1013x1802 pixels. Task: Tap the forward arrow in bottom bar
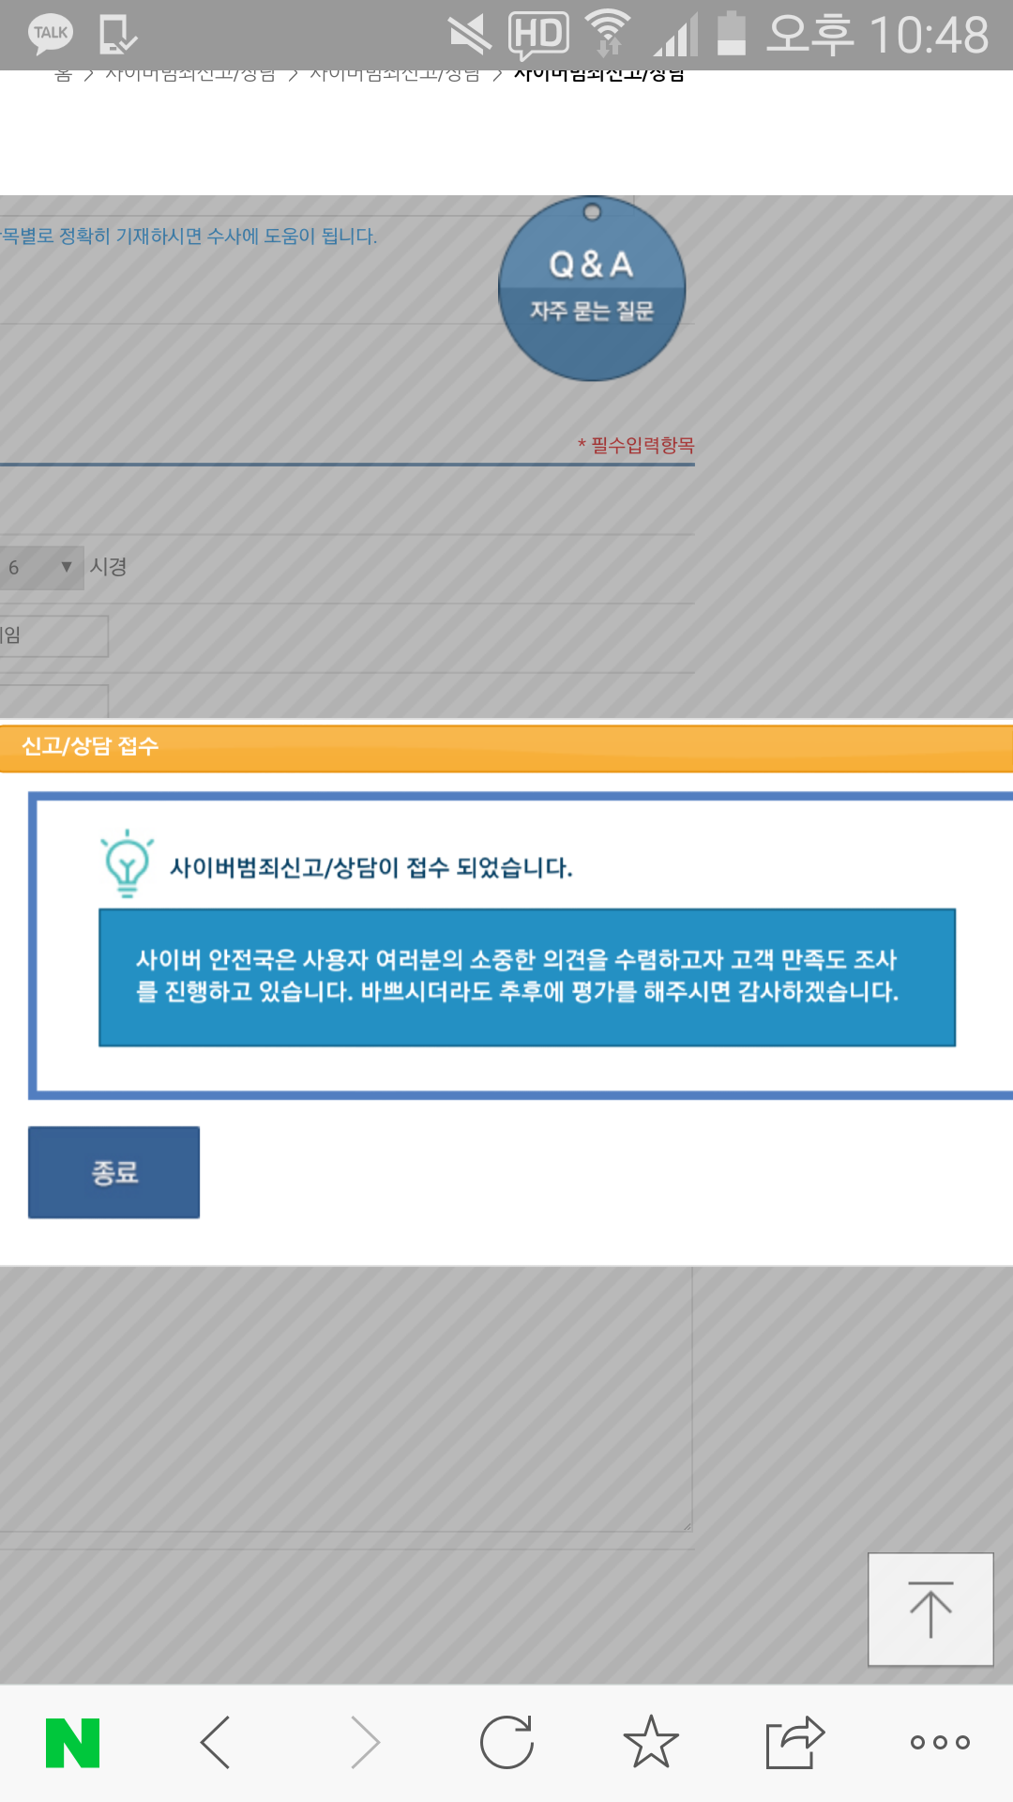coord(365,1743)
